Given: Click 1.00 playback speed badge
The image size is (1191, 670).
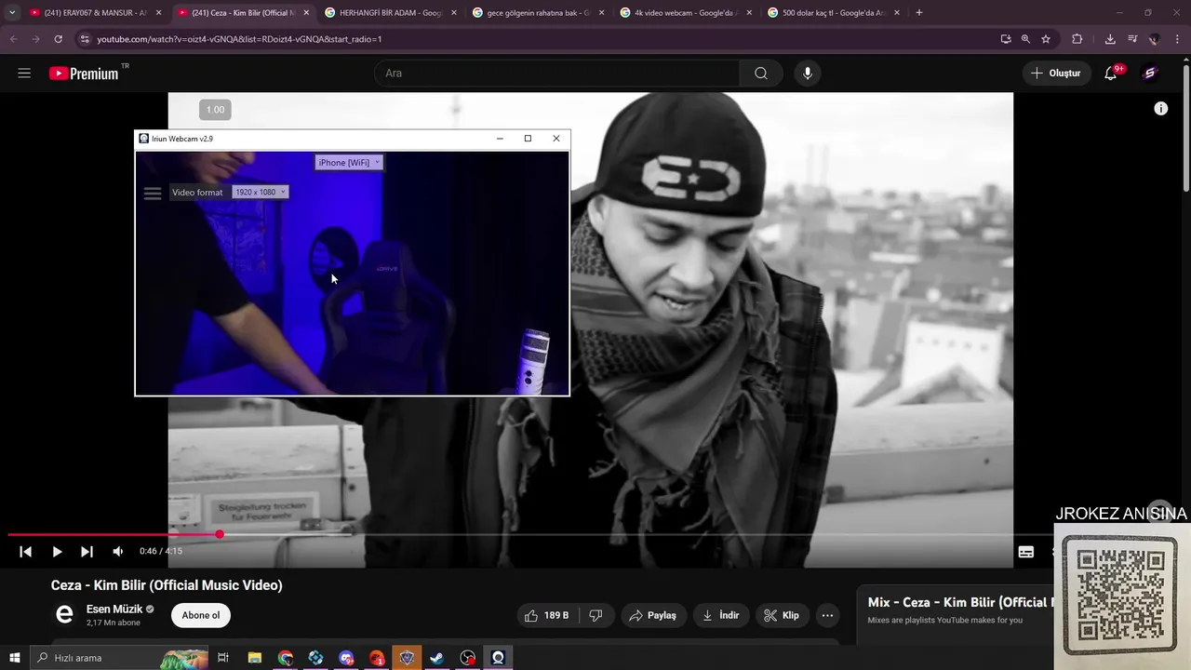Looking at the screenshot, I should click(215, 110).
